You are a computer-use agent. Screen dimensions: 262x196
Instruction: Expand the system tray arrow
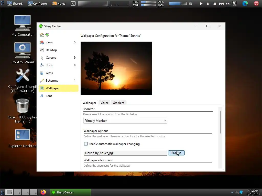(x=232, y=192)
